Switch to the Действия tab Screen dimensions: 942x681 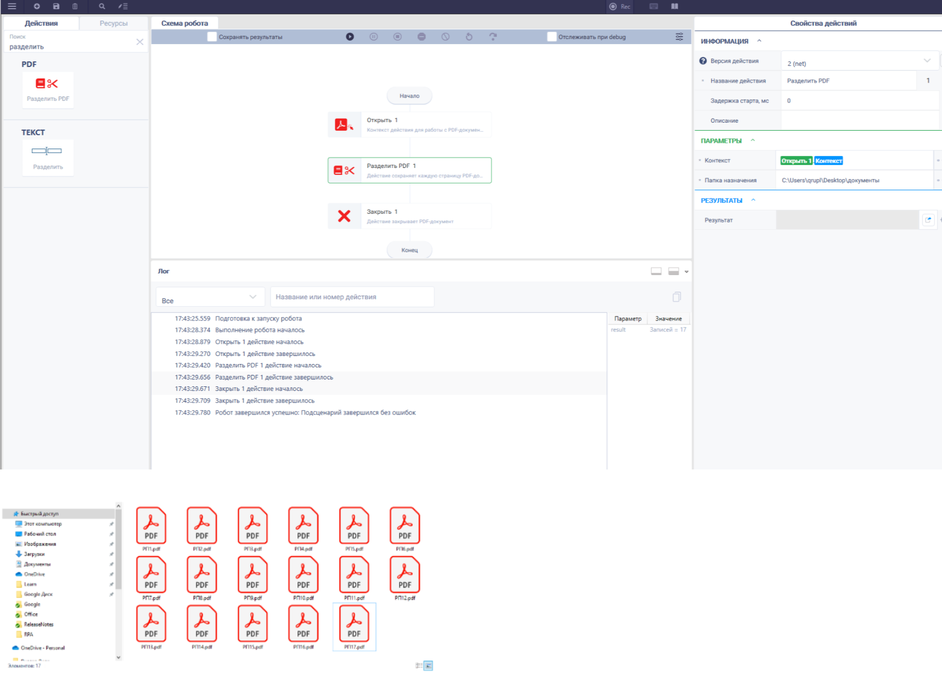(41, 23)
